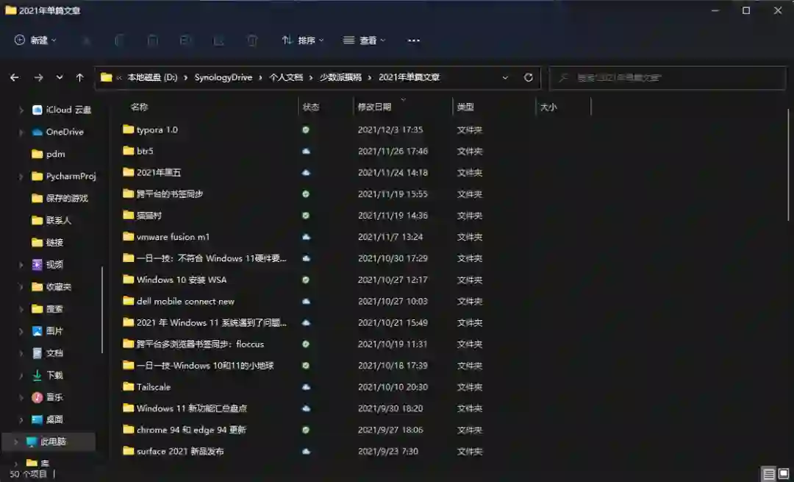Click SynologyDrive breadcrumb in address bar
Screen dimensions: 794x482
tap(223, 77)
